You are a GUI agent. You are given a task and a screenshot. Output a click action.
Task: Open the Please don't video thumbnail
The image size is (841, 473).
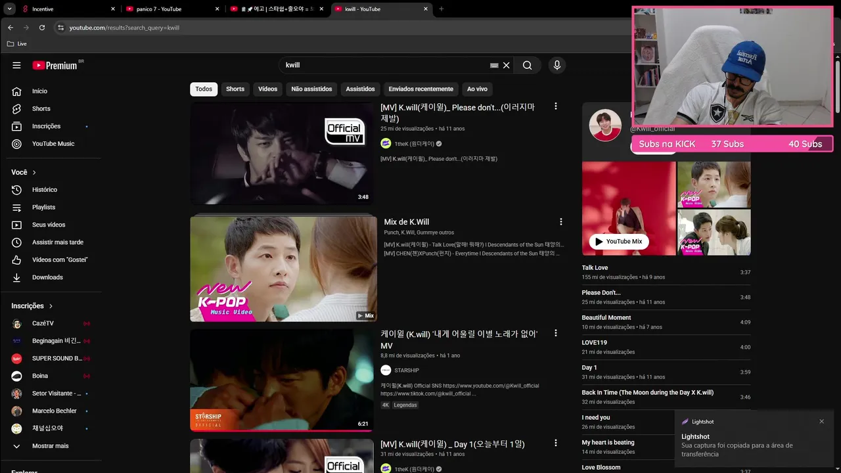(282, 153)
